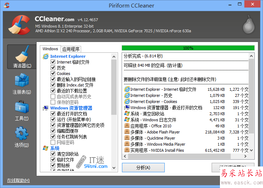The height and width of the screenshot is (188, 263).
Task: Click scroll down arrow of the results pane
Action: [251, 150]
